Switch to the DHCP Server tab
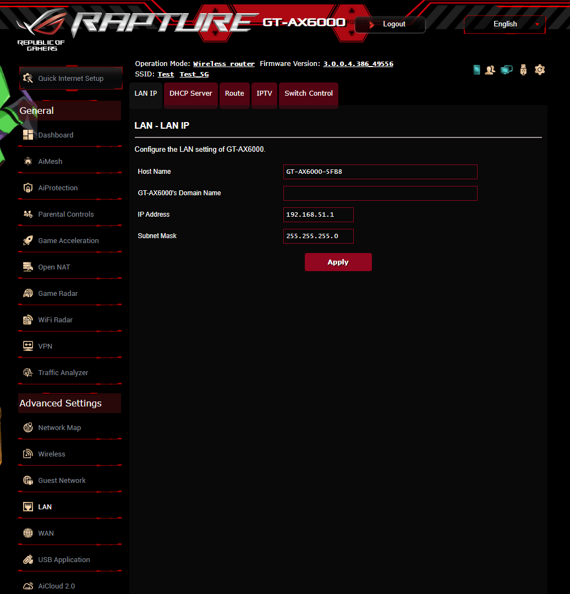The width and height of the screenshot is (570, 594). tap(190, 94)
